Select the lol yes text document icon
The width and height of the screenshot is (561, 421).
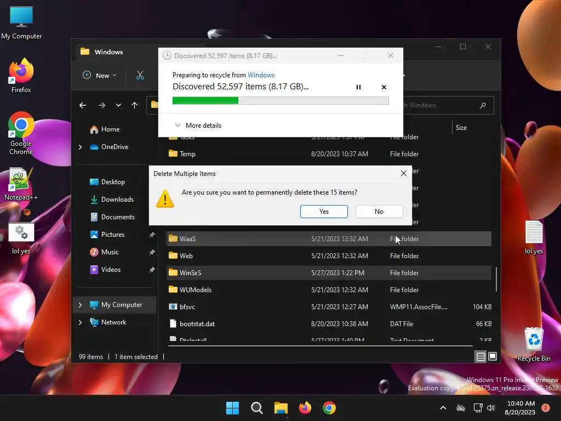[534, 238]
